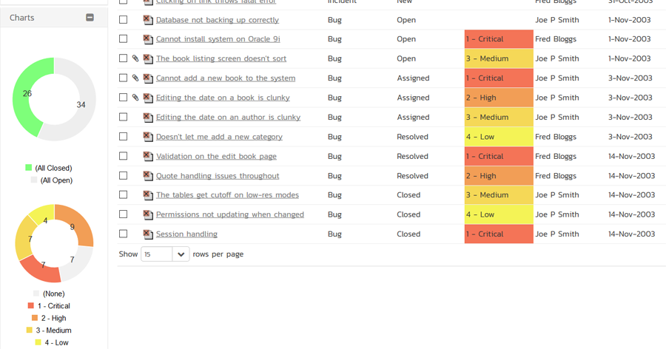Image resolution: width=666 pixels, height=349 pixels.
Task: Open 'Editing the date on an author is clunky' link
Action: pyautogui.click(x=228, y=118)
